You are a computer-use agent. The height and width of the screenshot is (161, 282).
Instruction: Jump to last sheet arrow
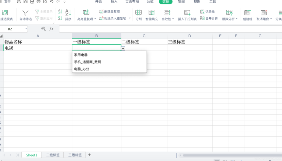17,155
